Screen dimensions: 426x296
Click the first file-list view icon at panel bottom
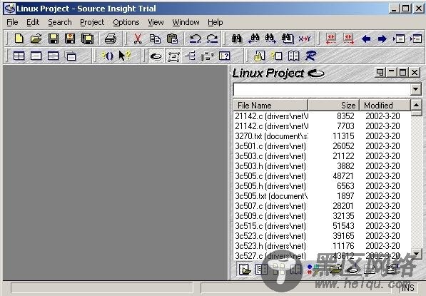click(245, 270)
